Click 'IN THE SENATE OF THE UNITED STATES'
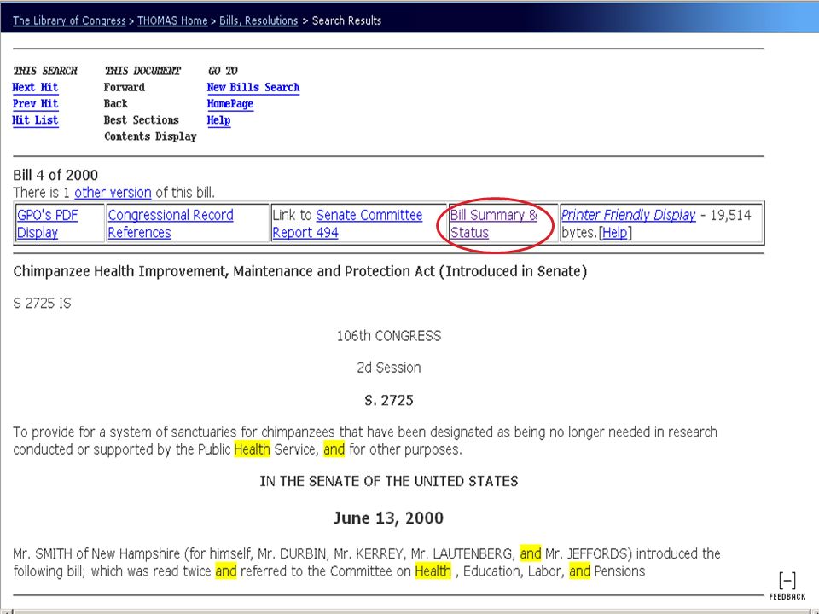The width and height of the screenshot is (819, 614). point(389,481)
